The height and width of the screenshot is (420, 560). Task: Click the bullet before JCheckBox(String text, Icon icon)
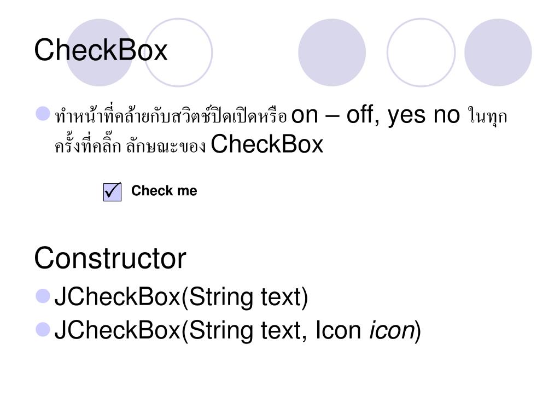(43, 329)
